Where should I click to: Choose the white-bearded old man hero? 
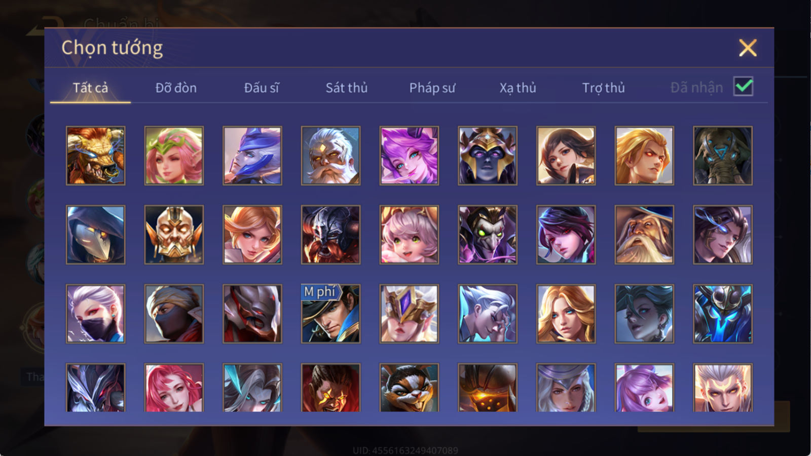tap(330, 156)
